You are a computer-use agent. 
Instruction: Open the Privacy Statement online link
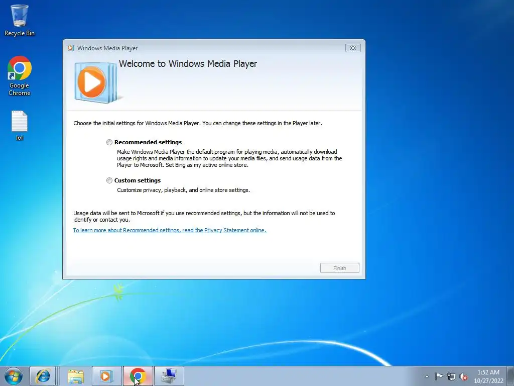[x=170, y=230]
